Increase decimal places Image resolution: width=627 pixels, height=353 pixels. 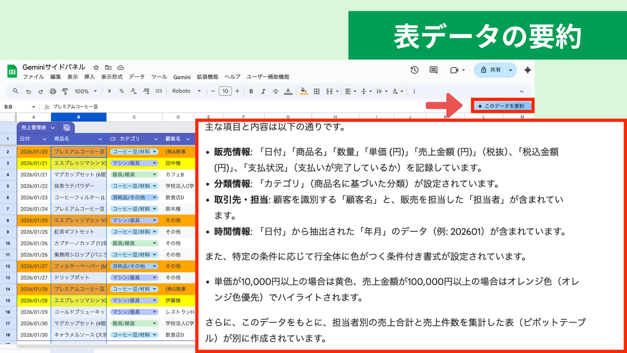(146, 91)
